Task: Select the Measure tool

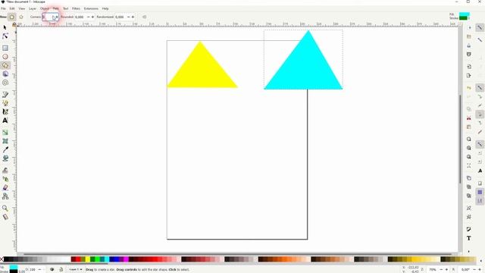Action: [5, 217]
